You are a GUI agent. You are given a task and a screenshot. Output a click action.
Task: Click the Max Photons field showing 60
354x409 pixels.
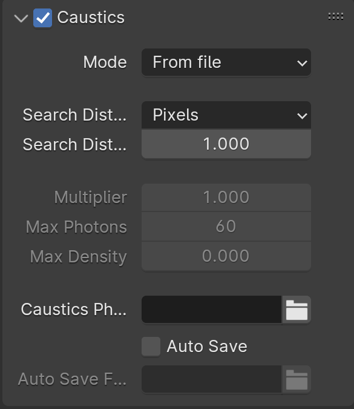226,227
